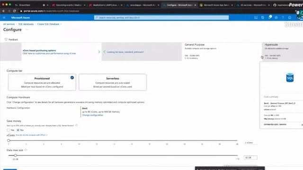Screen dimensions: 303x170
Task: Open the more options ellipsis beside Configure
Action: point(27,29)
